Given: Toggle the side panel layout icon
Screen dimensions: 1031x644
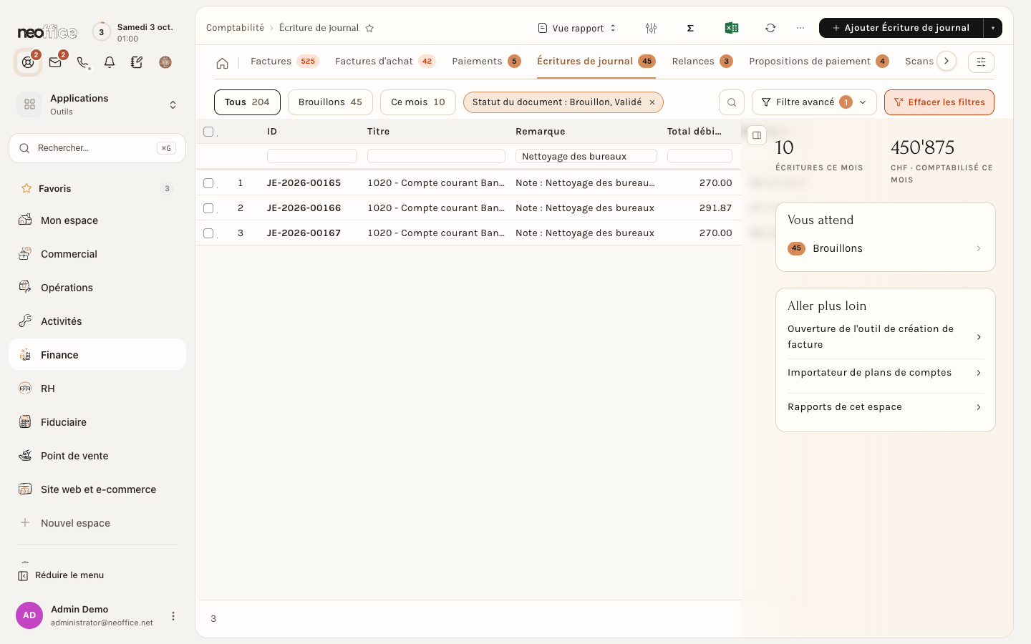Looking at the screenshot, I should [x=757, y=135].
